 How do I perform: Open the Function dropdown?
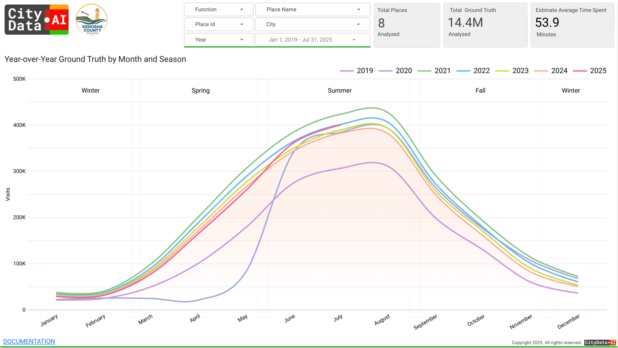[218, 10]
